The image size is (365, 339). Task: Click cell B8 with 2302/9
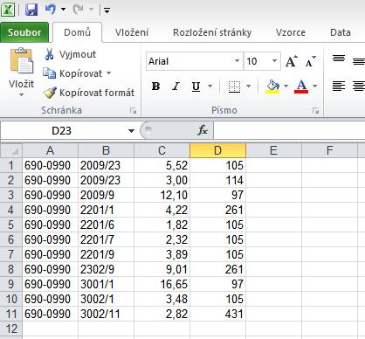point(106,269)
